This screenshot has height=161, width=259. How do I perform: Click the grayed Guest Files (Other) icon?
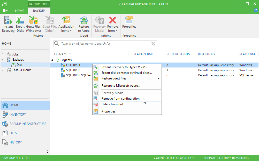50,24
